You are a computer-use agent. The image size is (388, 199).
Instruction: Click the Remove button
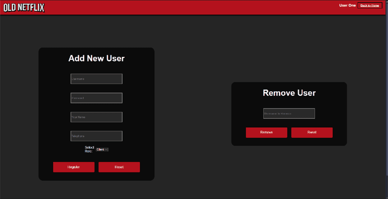(x=266, y=133)
